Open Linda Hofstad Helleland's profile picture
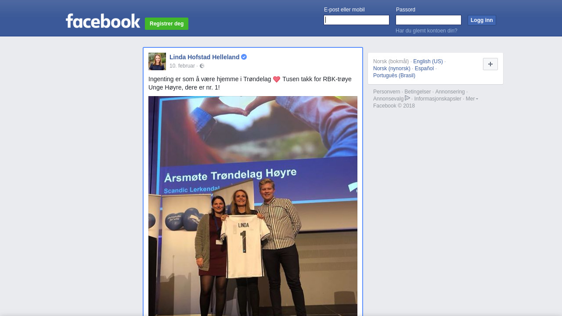The height and width of the screenshot is (316, 562). point(157,61)
